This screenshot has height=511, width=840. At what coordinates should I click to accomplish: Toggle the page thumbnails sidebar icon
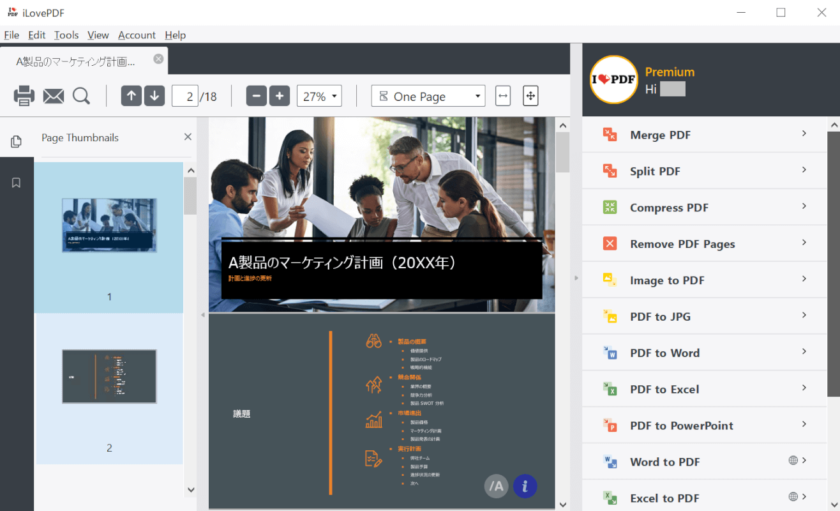[17, 141]
